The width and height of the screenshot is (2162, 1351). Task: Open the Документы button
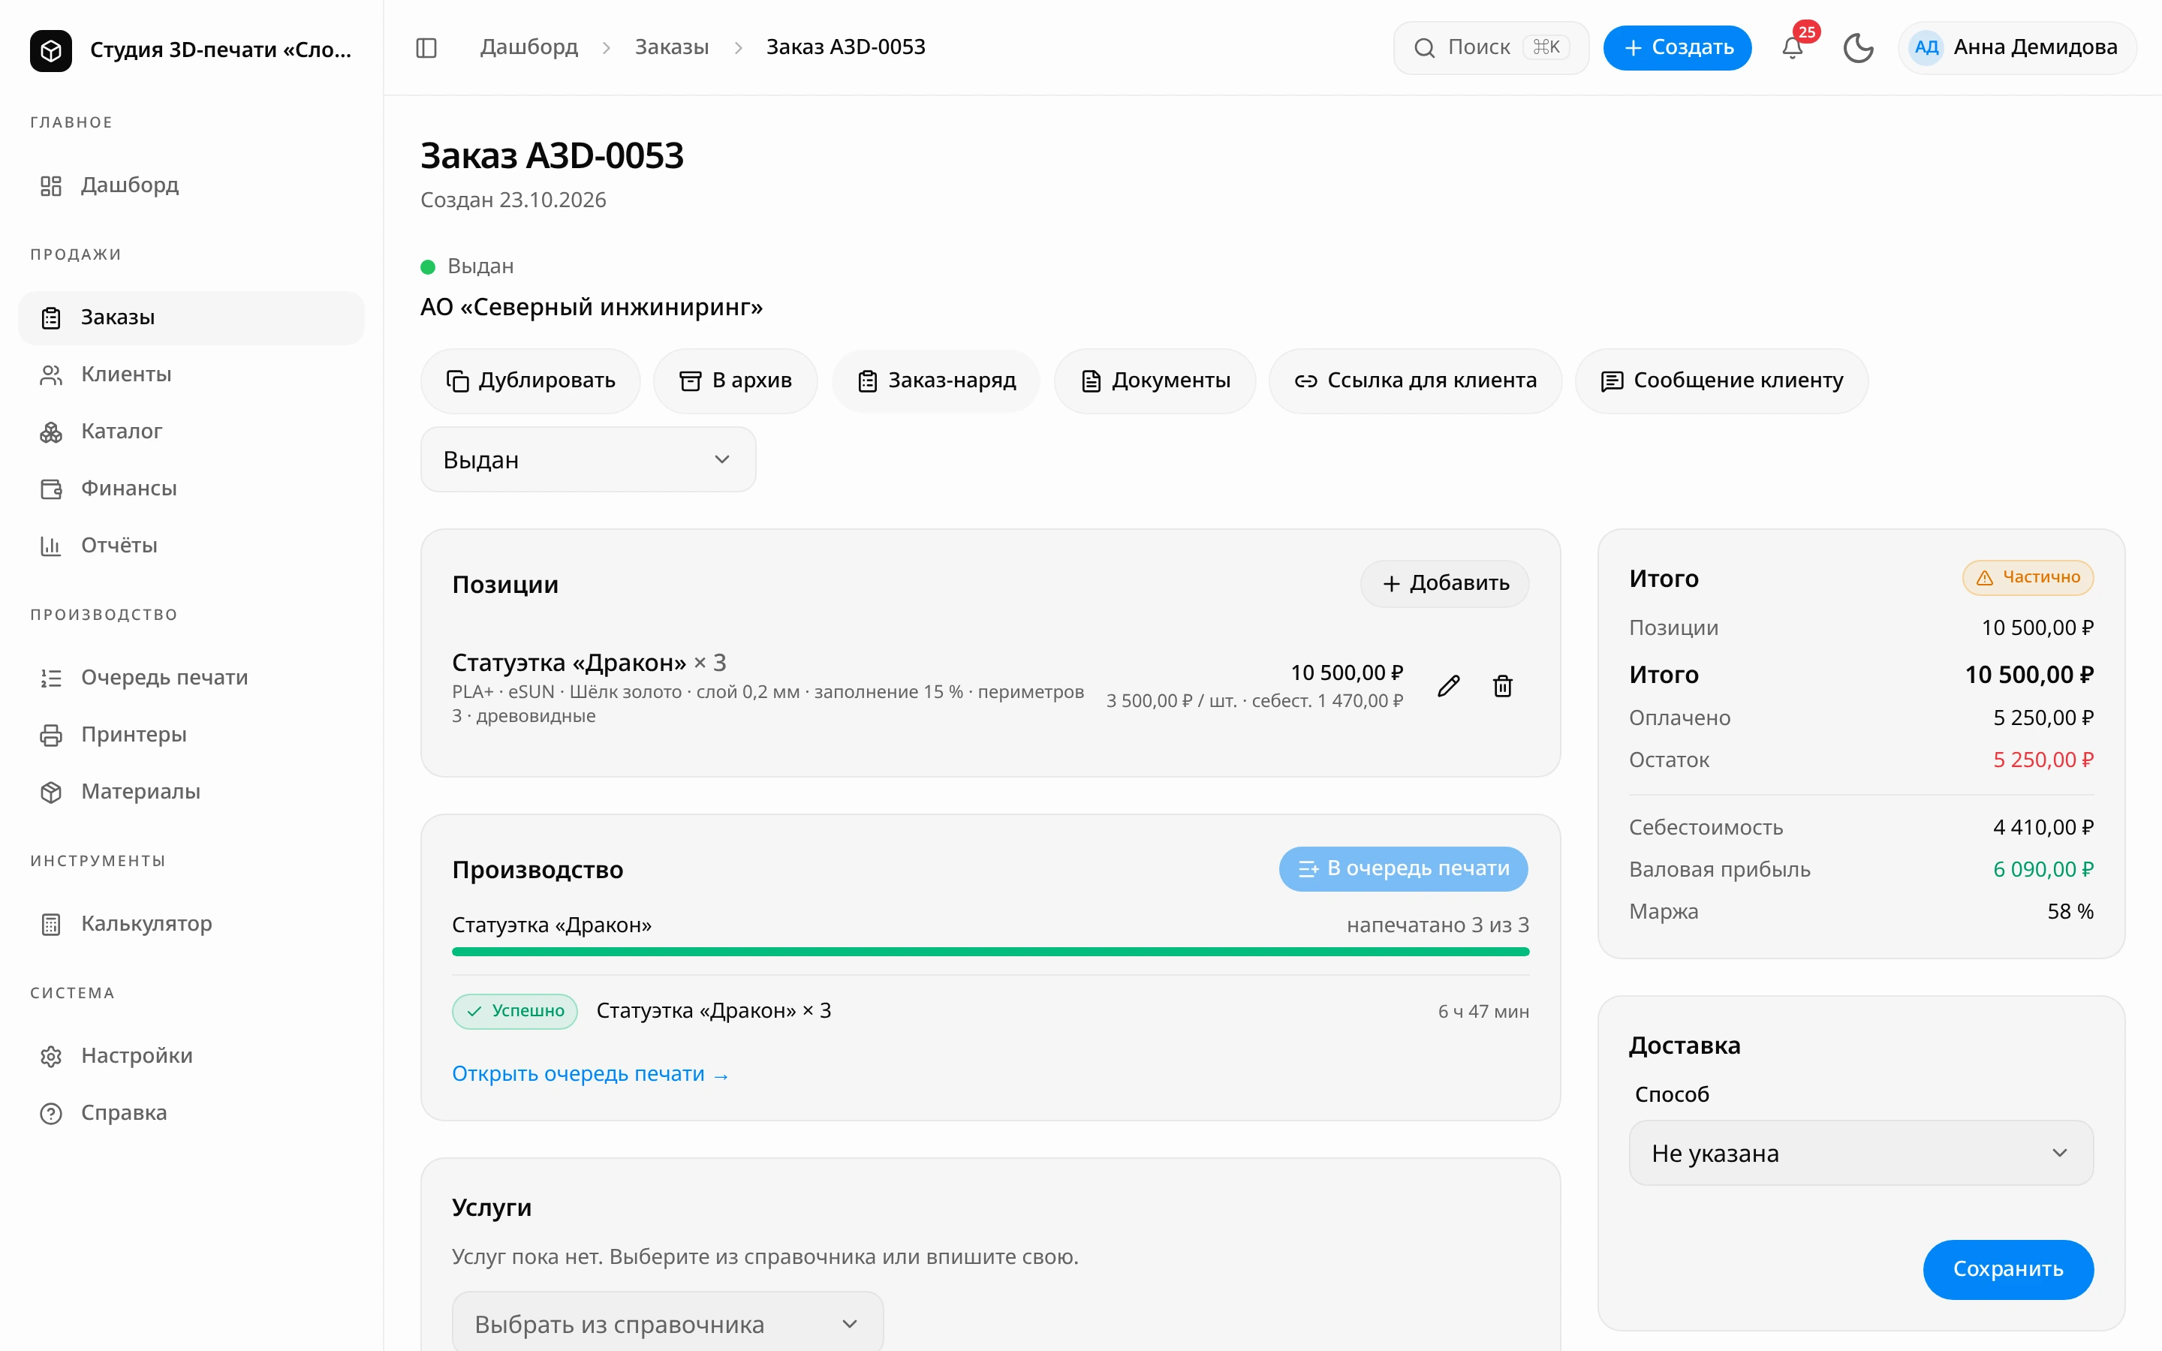(x=1155, y=381)
